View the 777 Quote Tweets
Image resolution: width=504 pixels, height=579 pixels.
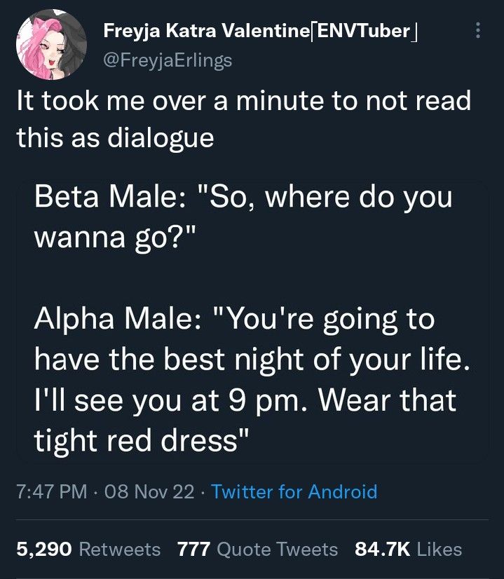(x=195, y=549)
